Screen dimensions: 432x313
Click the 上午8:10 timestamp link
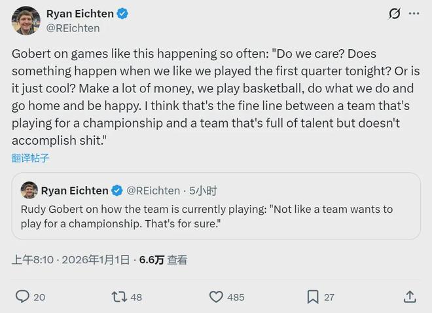click(32, 260)
